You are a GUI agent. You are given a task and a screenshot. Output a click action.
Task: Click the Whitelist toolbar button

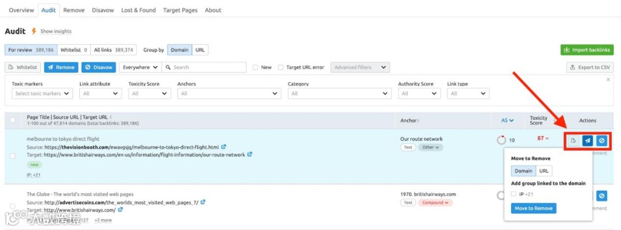[22, 67]
